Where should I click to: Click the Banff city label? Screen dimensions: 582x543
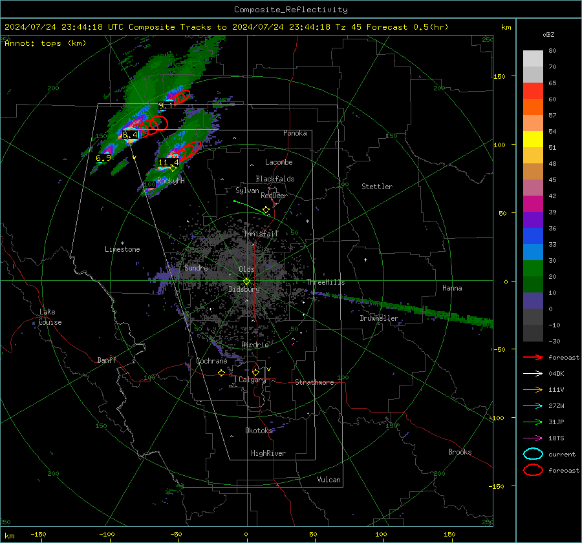[107, 360]
